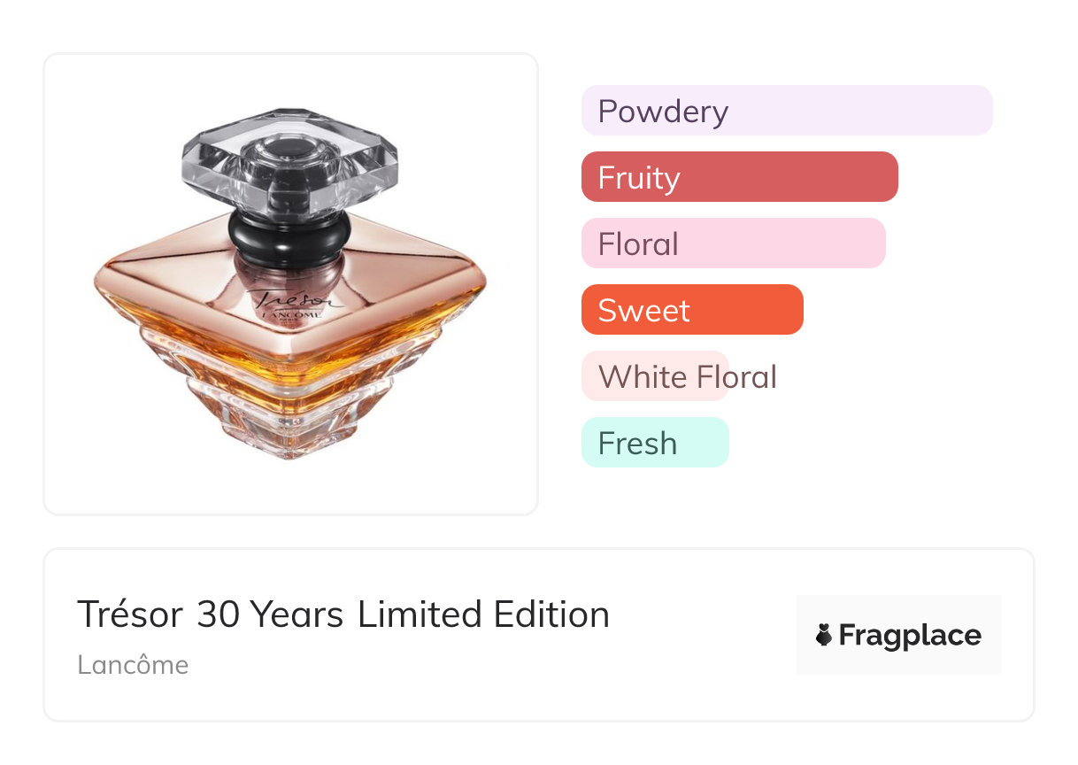
Task: Click the Fragplace wordmark text
Action: tap(910, 635)
